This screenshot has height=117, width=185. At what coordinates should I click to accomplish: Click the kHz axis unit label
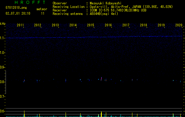tap(3, 24)
